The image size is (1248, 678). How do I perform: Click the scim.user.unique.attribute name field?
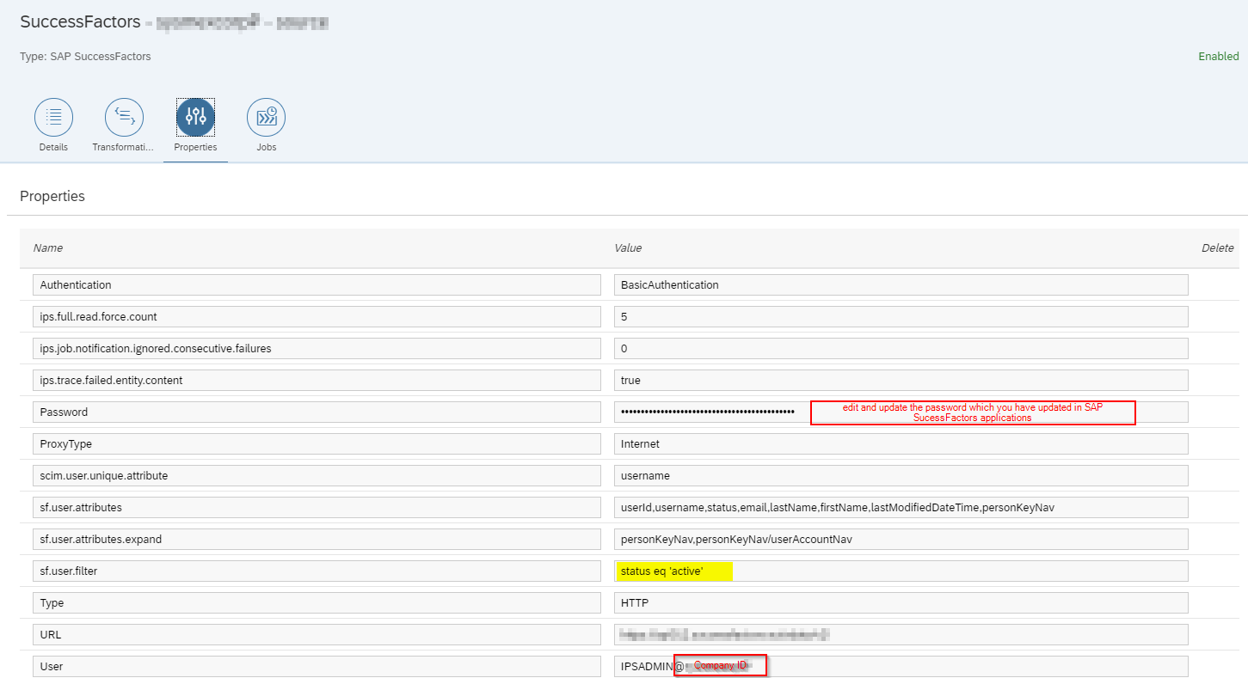pos(317,476)
